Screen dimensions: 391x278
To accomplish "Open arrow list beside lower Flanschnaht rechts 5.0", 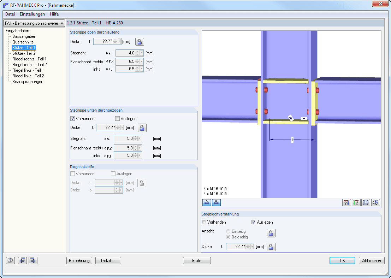I will [x=140, y=148].
